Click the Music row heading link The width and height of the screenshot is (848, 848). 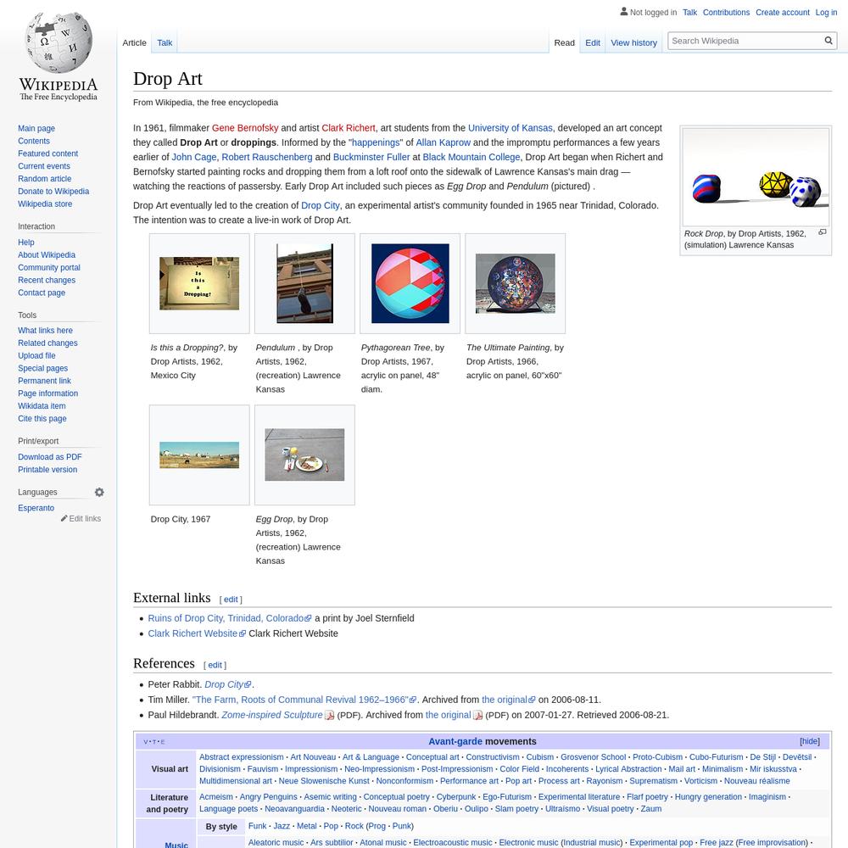(176, 845)
